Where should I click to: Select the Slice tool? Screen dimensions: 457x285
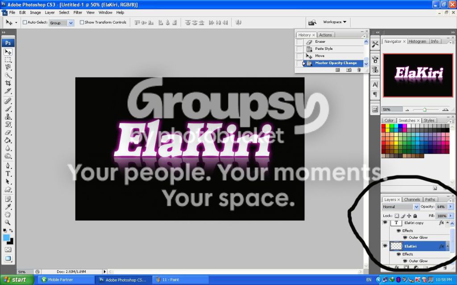[x=8, y=91]
